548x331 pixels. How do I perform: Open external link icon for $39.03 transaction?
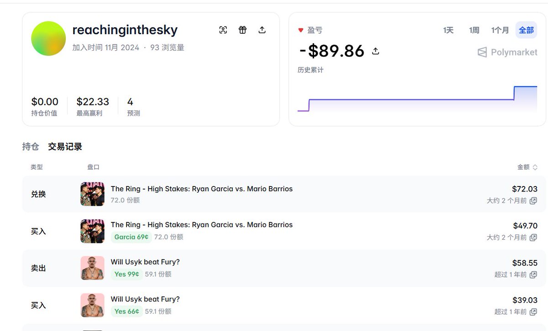tap(533, 312)
